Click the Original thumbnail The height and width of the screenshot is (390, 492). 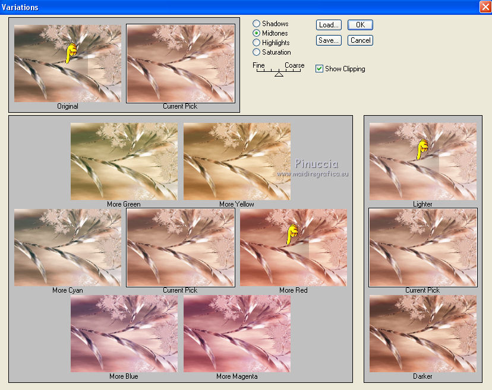click(68, 64)
